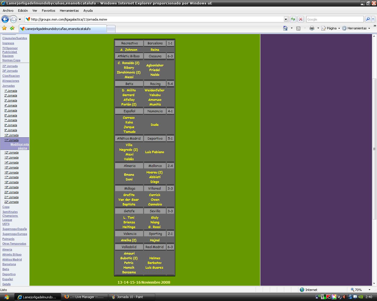The height and width of the screenshot is (301, 377).
Task: Select the Lamejorligadelmundo browser tab
Action: tap(62, 29)
